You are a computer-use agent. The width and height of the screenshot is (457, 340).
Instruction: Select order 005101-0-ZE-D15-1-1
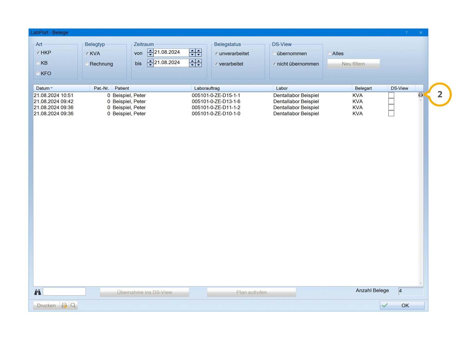click(216, 95)
